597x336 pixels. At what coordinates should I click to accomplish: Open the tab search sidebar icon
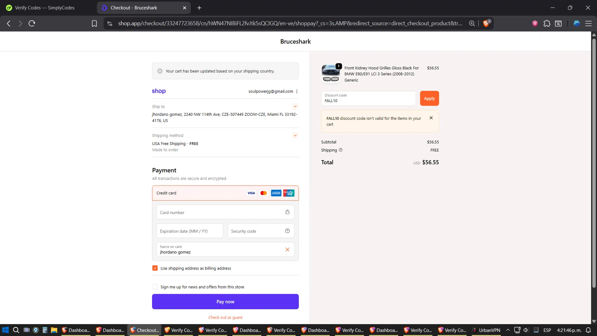click(558, 23)
